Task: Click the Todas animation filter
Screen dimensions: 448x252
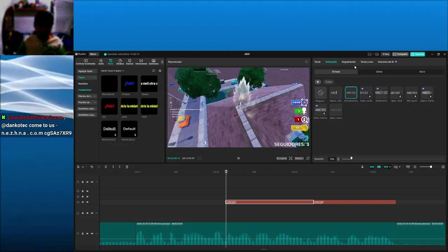Action: pyautogui.click(x=328, y=82)
